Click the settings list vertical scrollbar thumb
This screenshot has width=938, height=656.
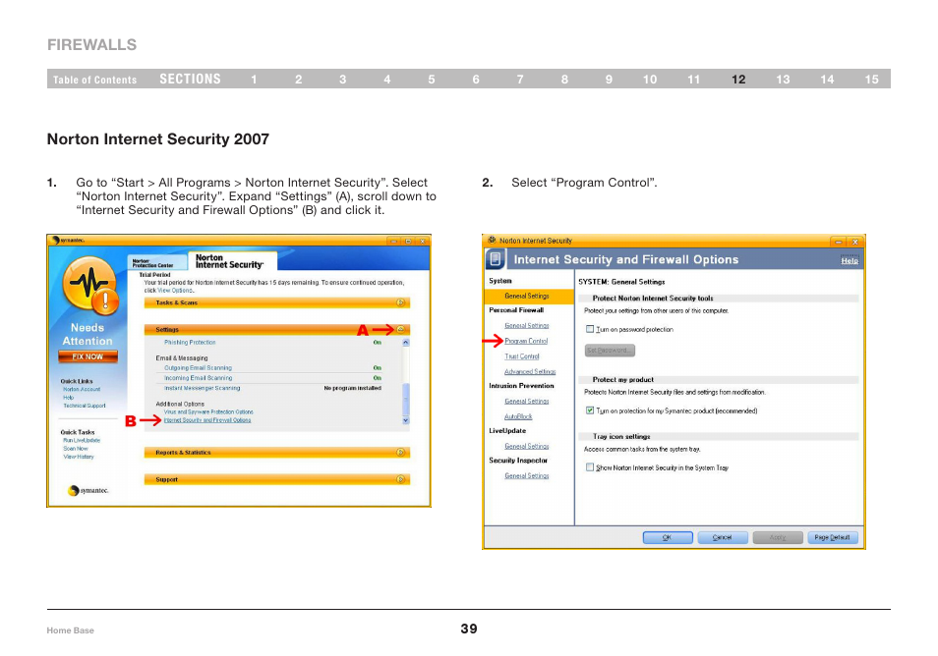tap(406, 399)
